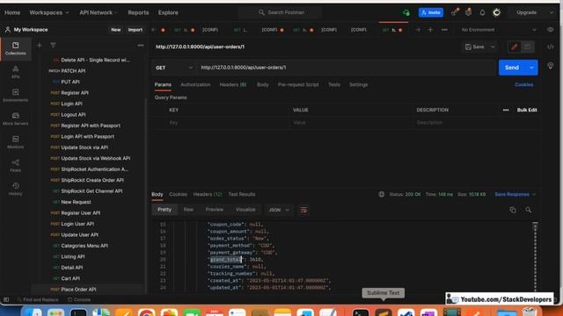Expand the Save button dropdown arrow
Screen dimensions: 563x316
(493, 47)
